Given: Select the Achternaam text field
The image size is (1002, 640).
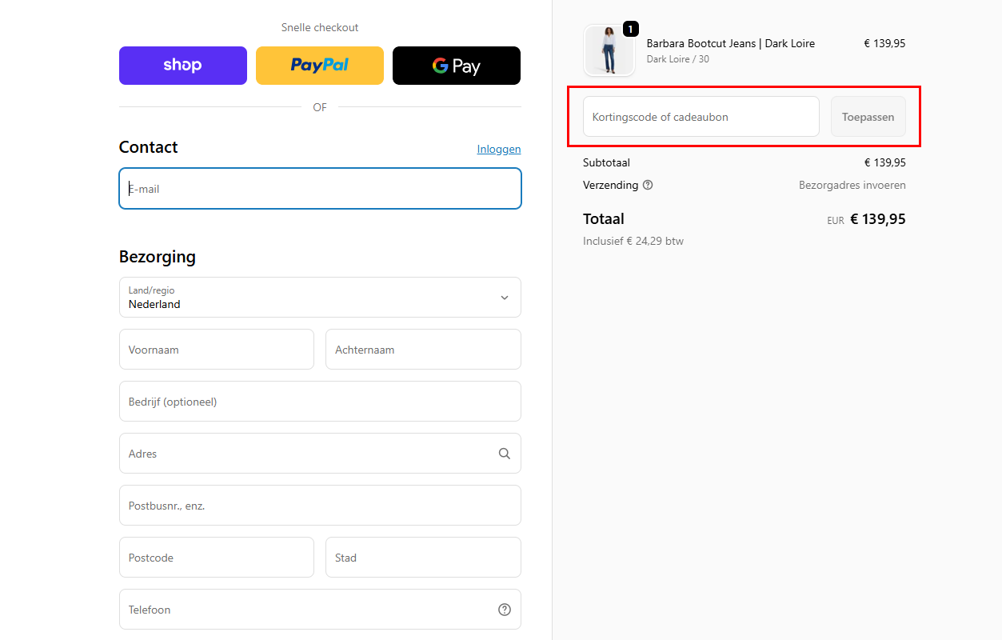Looking at the screenshot, I should pyautogui.click(x=423, y=350).
